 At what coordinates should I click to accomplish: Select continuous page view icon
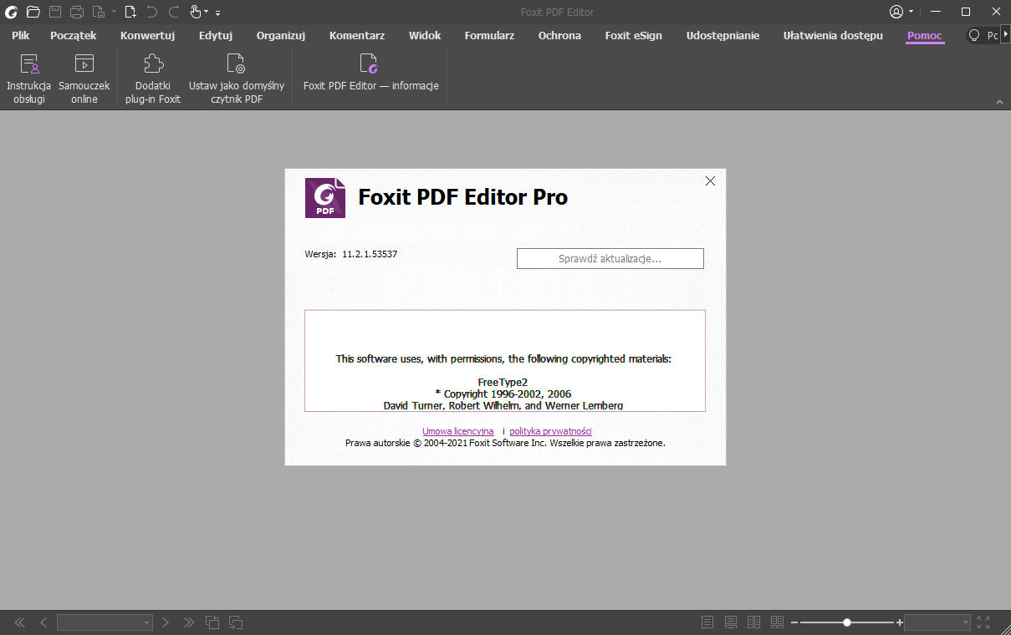(731, 622)
